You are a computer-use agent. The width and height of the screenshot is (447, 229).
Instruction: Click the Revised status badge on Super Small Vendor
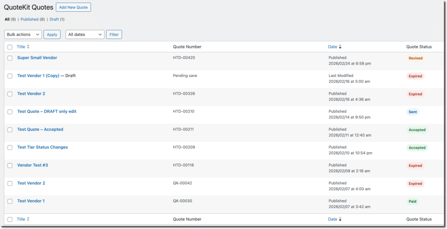(415, 58)
